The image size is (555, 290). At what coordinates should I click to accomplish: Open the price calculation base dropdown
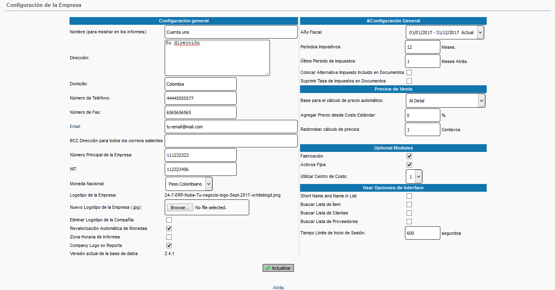tap(445, 100)
